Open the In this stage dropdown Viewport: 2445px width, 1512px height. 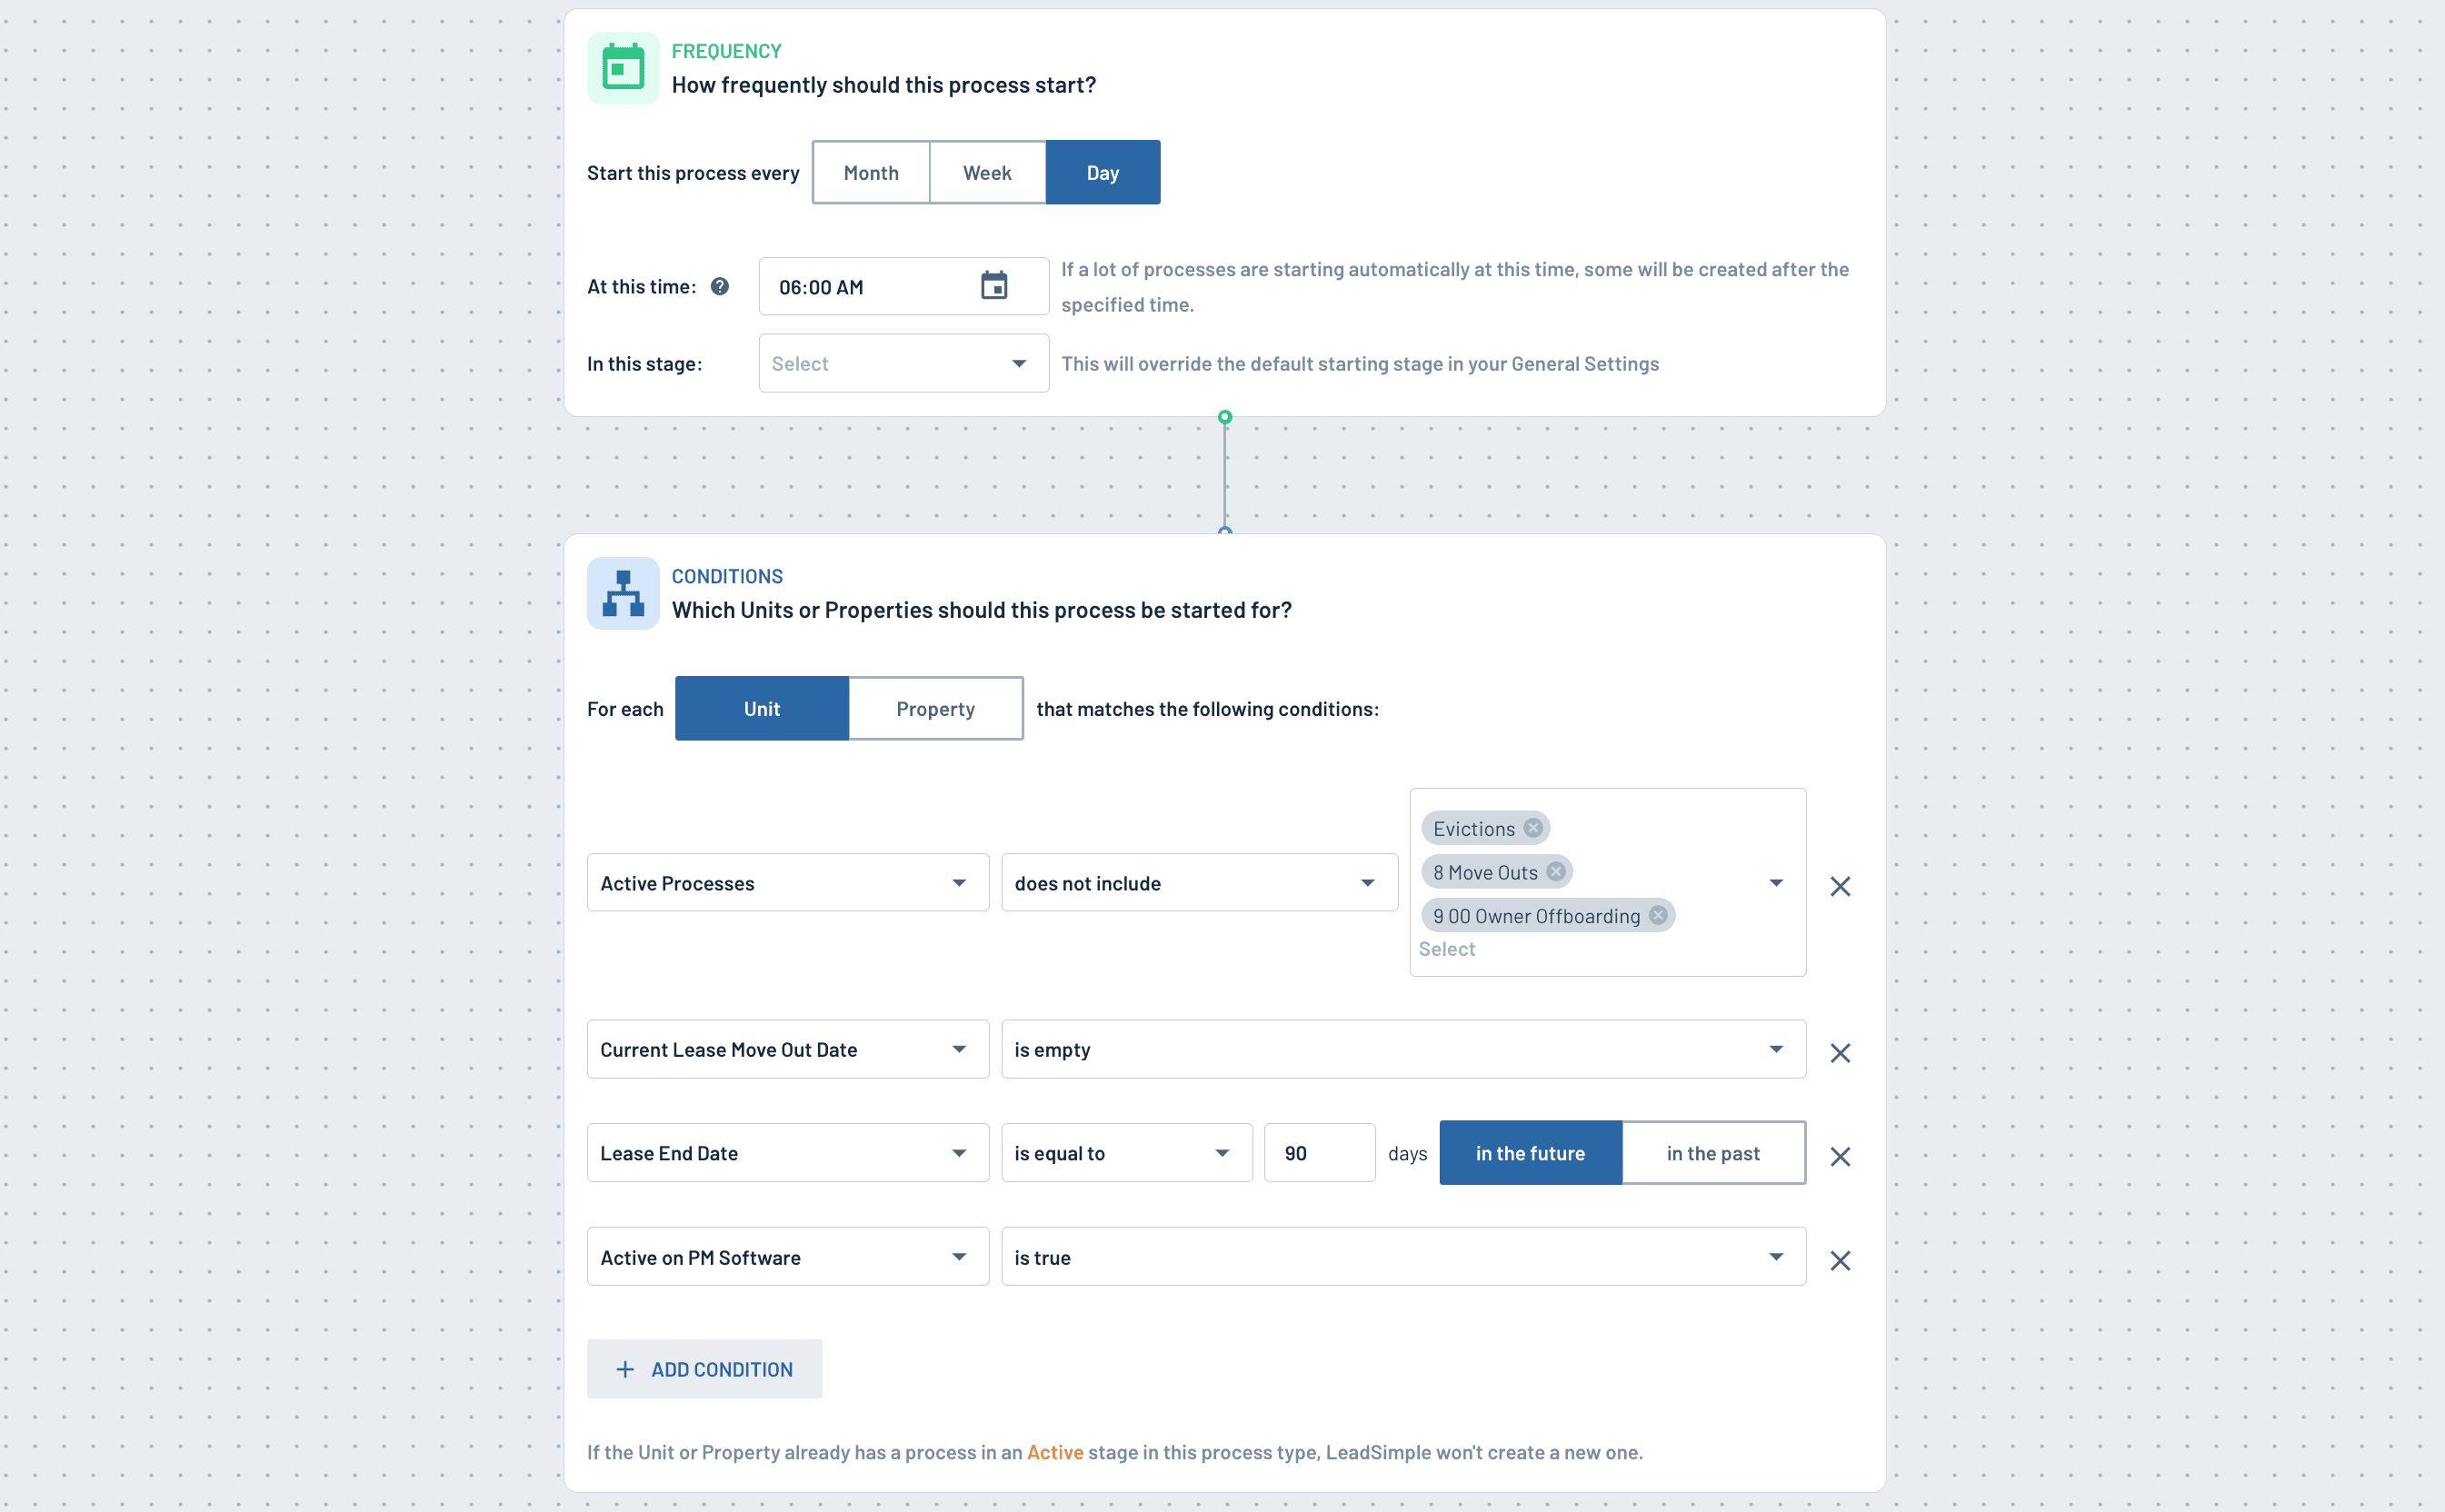pos(903,364)
